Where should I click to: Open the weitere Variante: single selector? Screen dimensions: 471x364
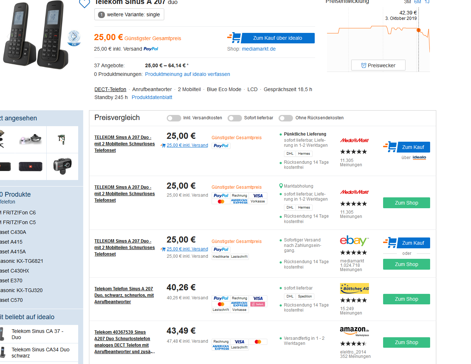click(x=129, y=14)
